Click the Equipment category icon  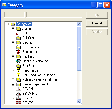pos(18,52)
